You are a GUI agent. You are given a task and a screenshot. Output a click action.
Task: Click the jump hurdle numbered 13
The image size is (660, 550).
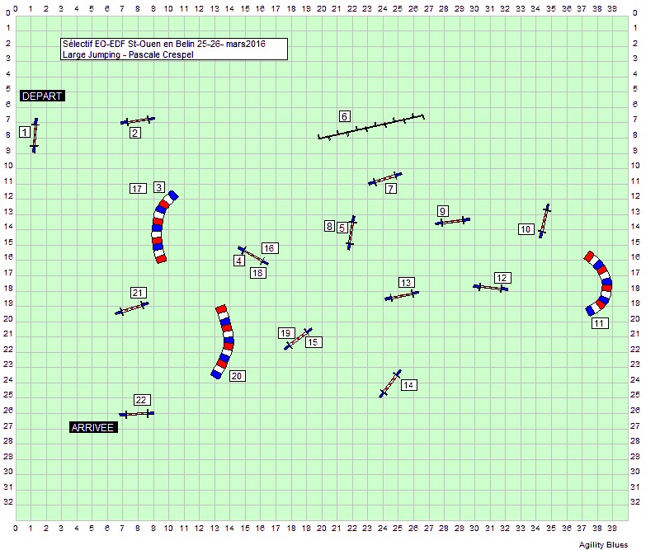[x=402, y=295]
